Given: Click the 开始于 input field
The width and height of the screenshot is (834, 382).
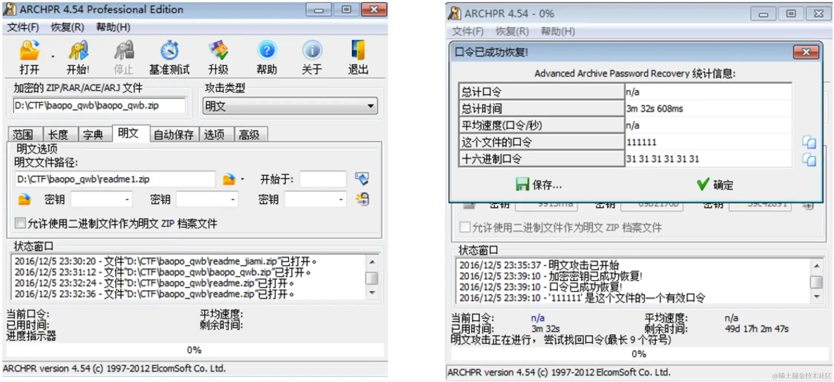Looking at the screenshot, I should tap(323, 179).
